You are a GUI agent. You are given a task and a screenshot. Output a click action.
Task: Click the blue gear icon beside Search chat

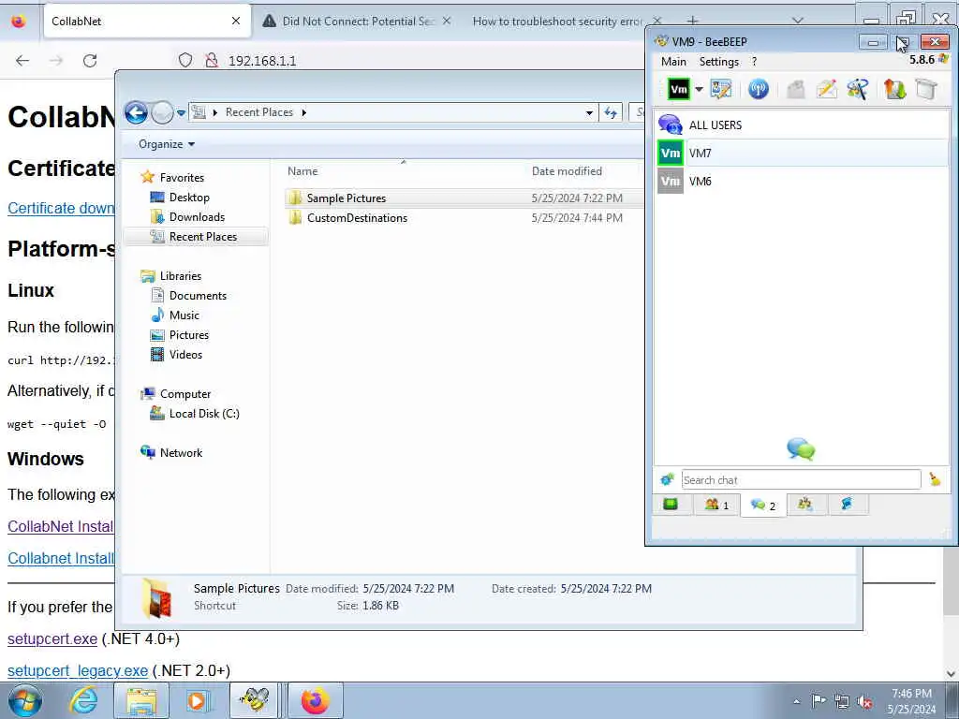coord(667,480)
